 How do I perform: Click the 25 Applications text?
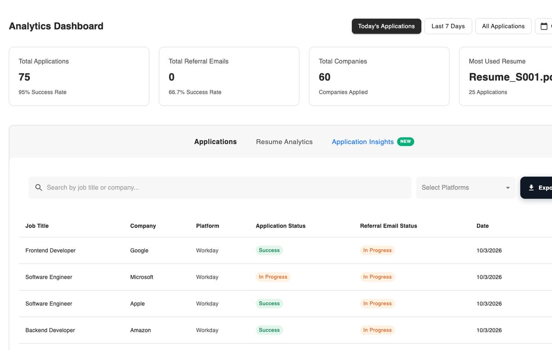pyautogui.click(x=488, y=92)
